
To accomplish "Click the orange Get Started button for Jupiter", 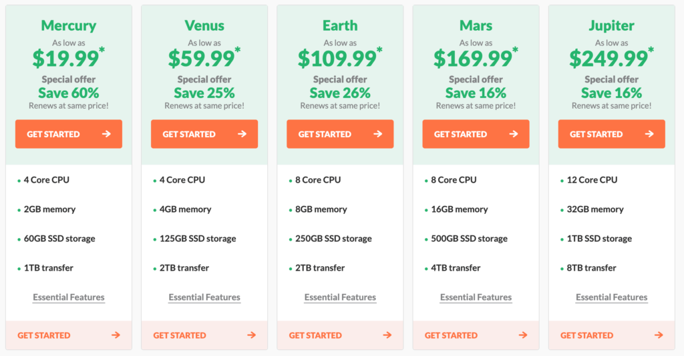I will pos(612,134).
